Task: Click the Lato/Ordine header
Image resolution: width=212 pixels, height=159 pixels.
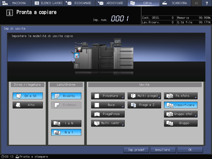Action: pos(66,85)
